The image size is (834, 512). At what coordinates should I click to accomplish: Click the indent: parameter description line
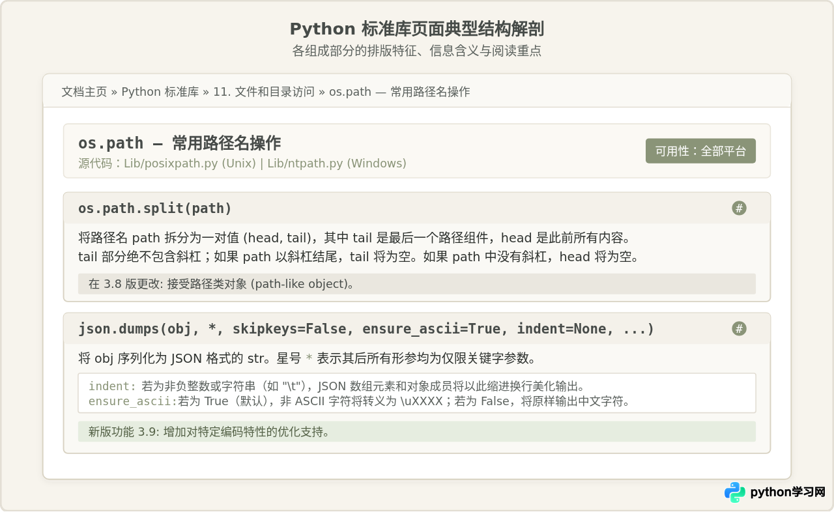pyautogui.click(x=338, y=386)
